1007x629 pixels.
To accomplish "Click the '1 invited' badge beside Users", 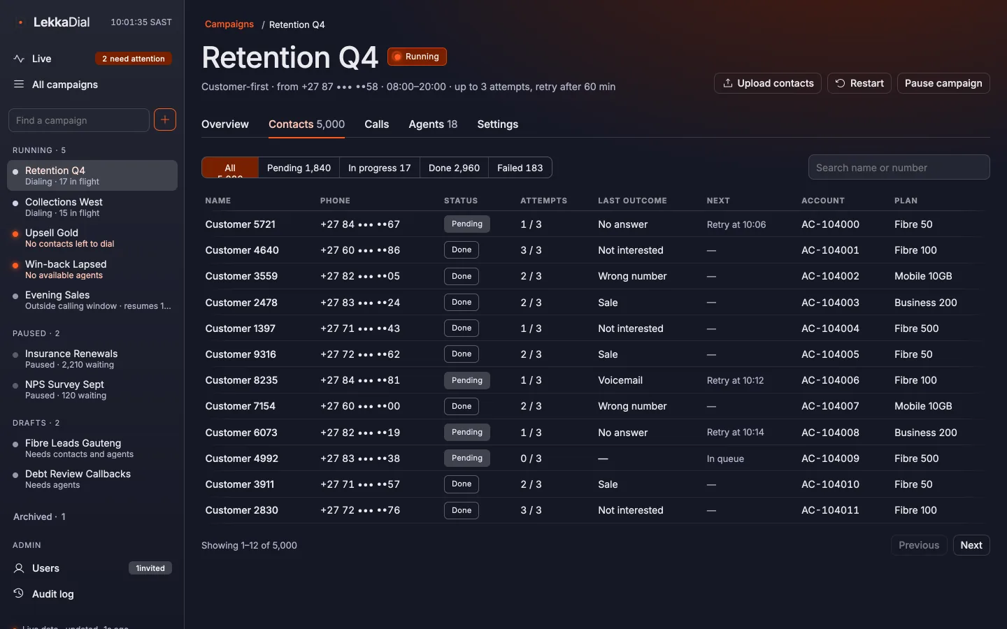I will [x=150, y=568].
